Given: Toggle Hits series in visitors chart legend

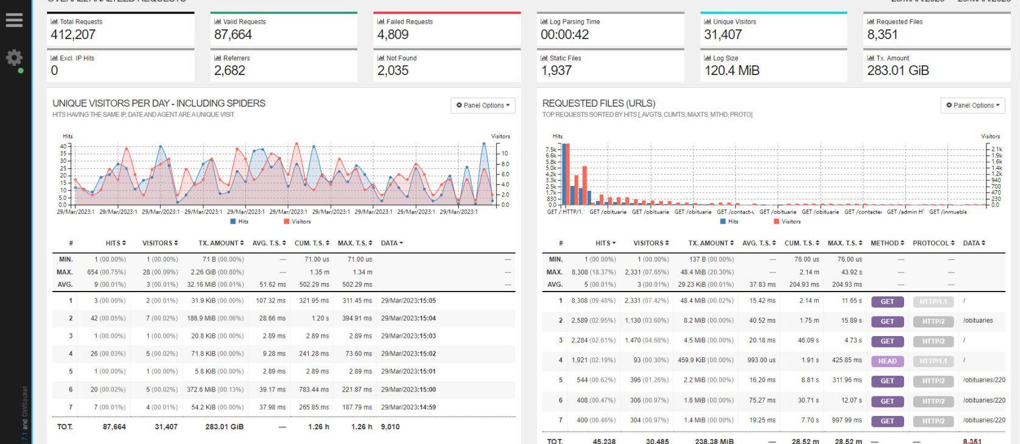Looking at the screenshot, I should point(239,221).
